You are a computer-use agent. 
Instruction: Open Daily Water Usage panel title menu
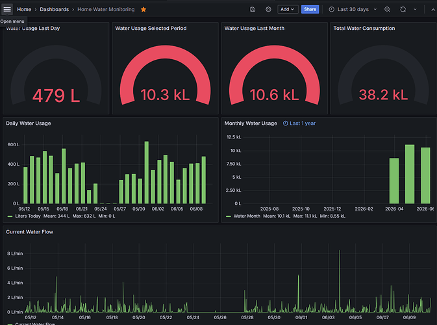coord(29,123)
